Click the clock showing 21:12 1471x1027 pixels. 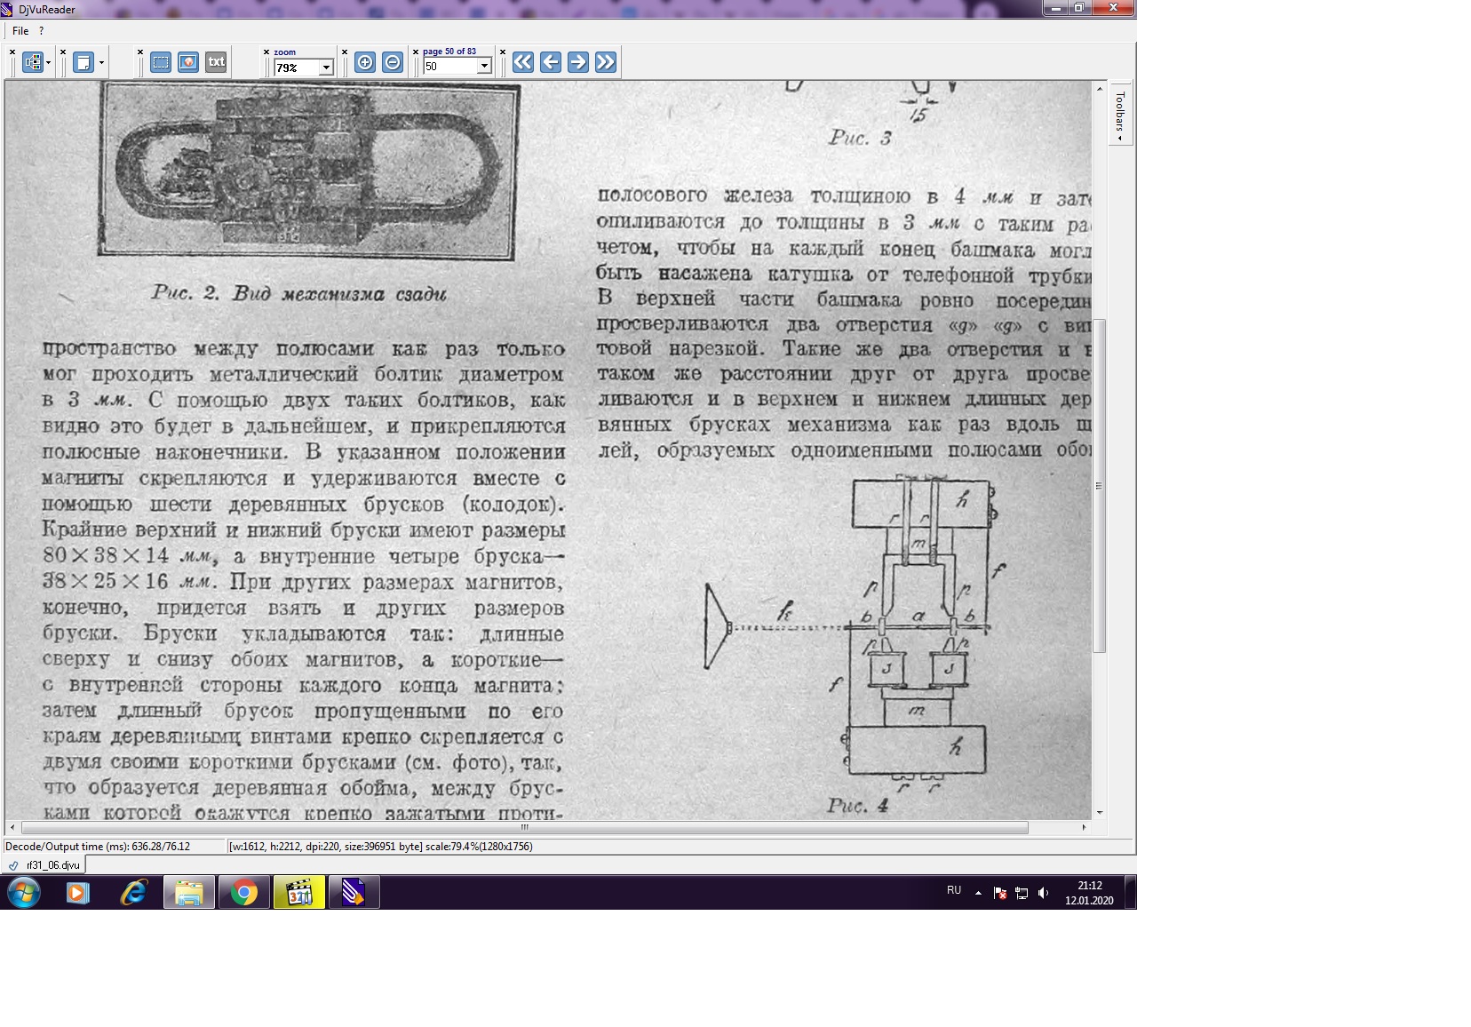click(x=1089, y=893)
